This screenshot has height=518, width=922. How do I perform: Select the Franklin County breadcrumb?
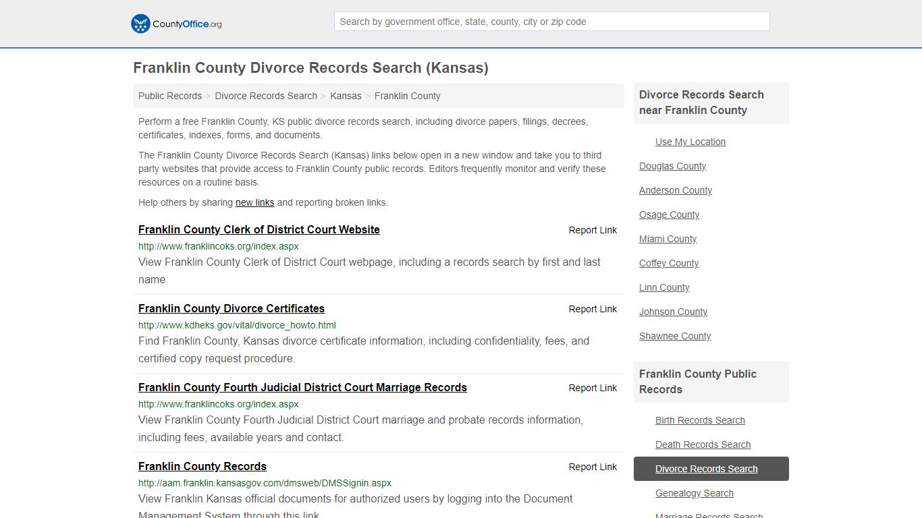pyautogui.click(x=407, y=96)
